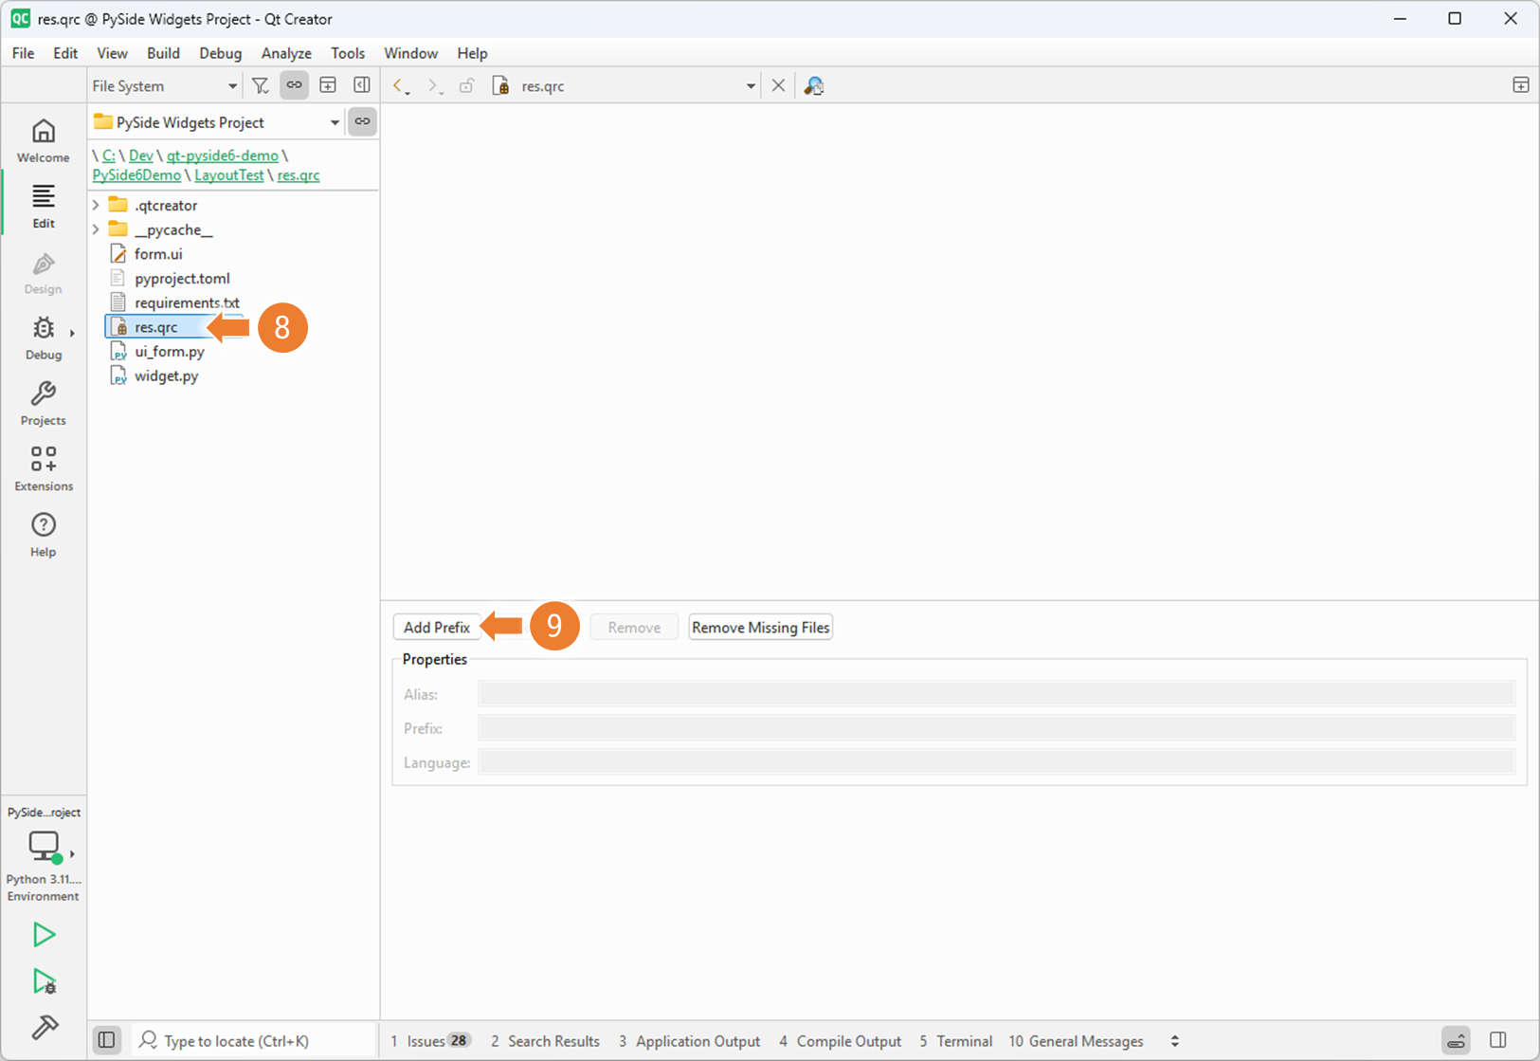Select pyproject.toml in the file tree
Screen dimensions: 1540x1061
(182, 279)
